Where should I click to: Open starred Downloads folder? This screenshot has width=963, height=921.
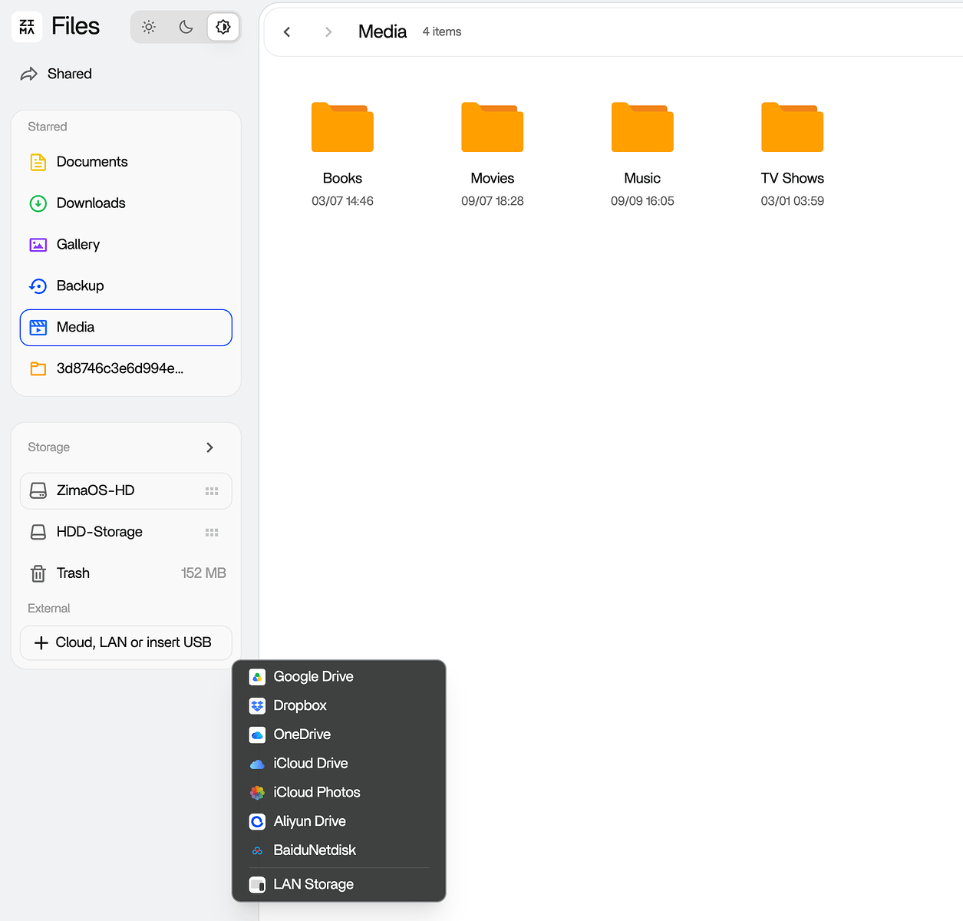(126, 203)
